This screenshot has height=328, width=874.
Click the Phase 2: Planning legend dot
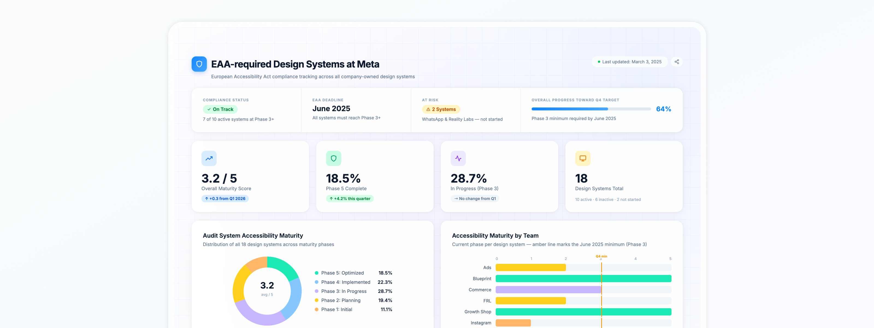click(317, 300)
